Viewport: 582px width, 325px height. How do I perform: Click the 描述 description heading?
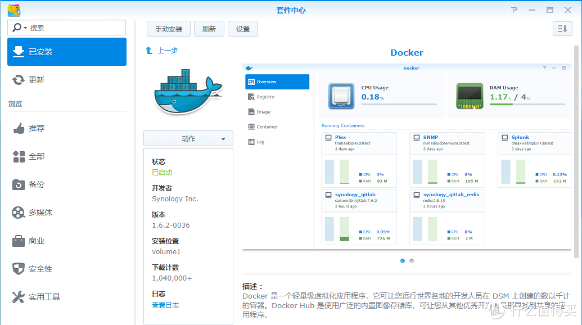(x=253, y=286)
